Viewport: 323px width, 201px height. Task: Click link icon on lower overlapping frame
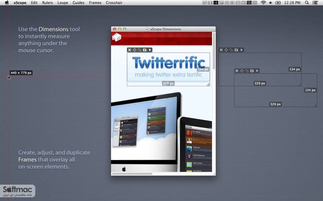247,71
